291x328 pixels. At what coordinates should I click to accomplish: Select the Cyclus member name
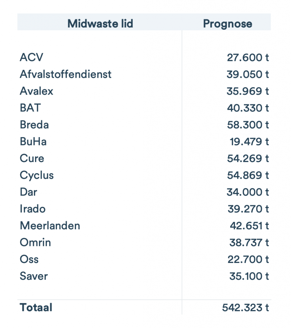[x=37, y=175]
